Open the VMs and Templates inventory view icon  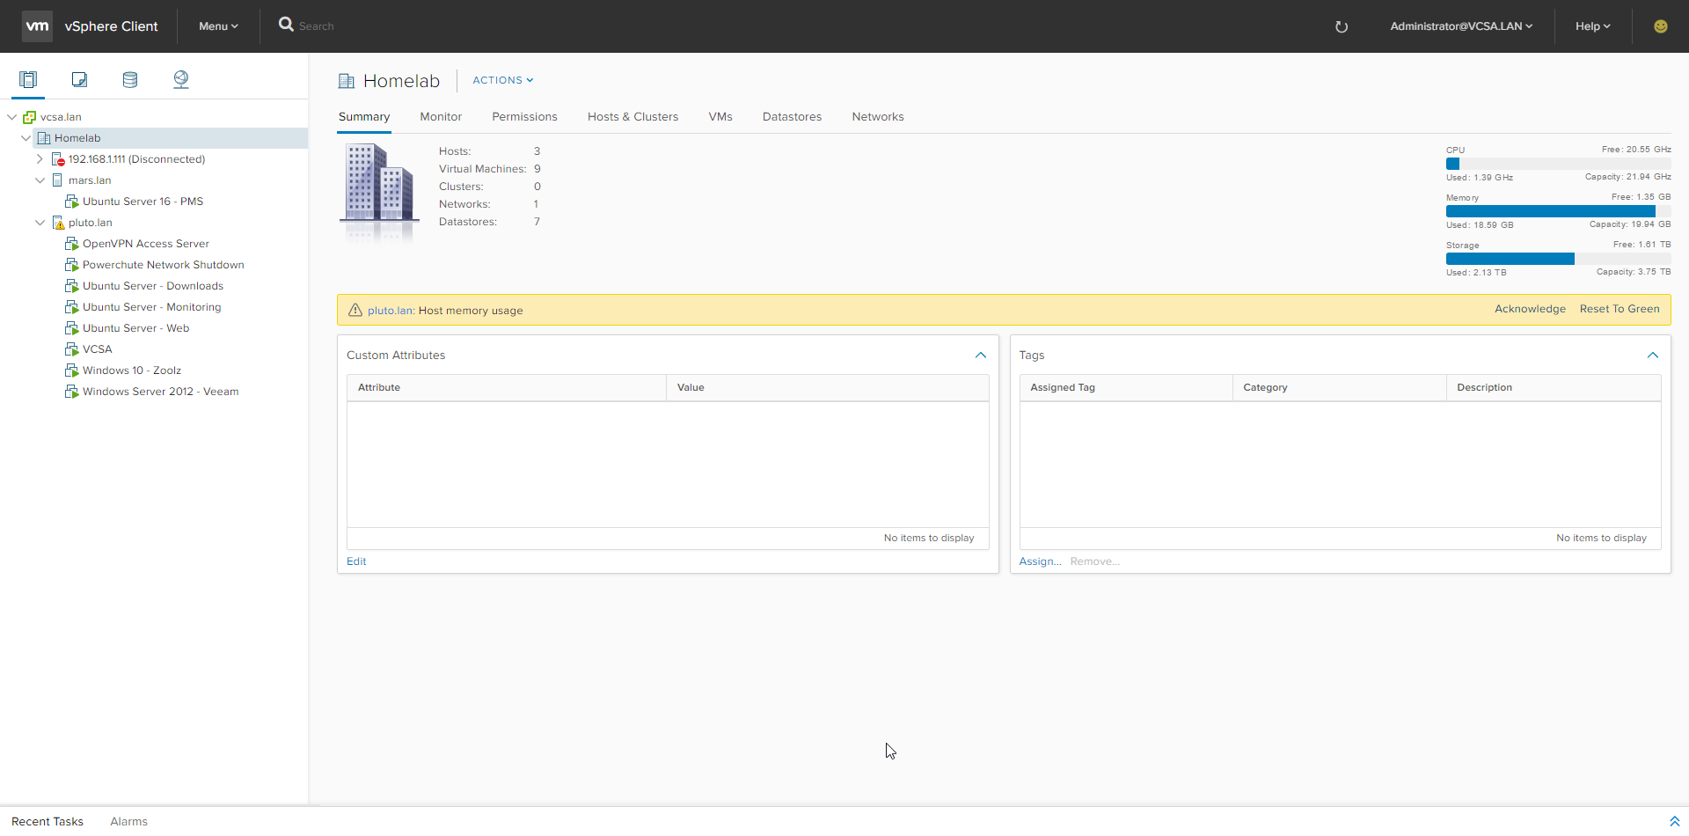79,80
